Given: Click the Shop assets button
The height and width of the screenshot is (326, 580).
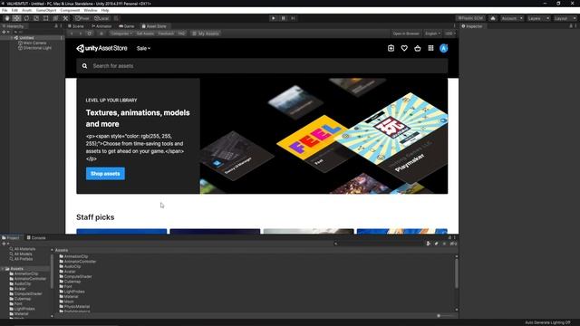Looking at the screenshot, I should (x=105, y=174).
